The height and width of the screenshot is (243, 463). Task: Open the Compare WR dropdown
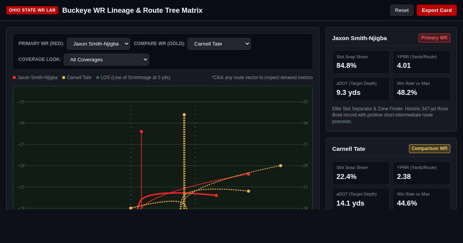[219, 44]
